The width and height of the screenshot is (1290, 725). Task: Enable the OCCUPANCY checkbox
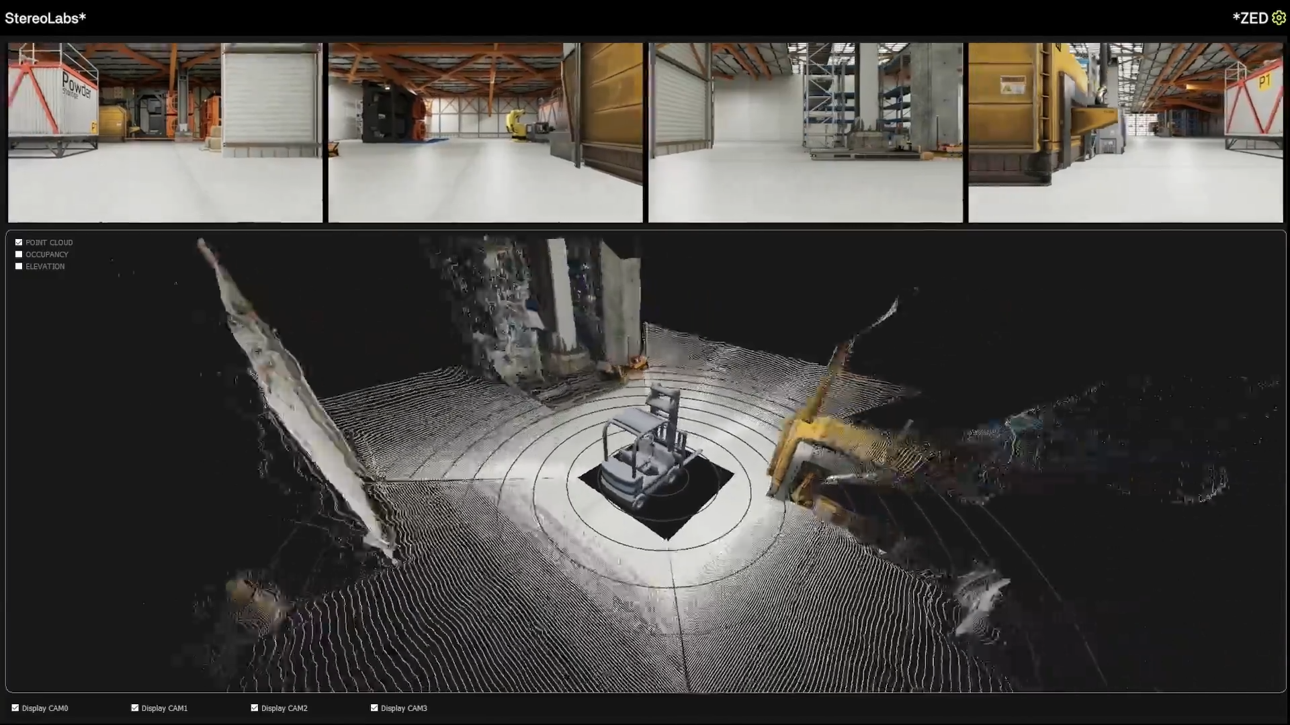point(19,254)
